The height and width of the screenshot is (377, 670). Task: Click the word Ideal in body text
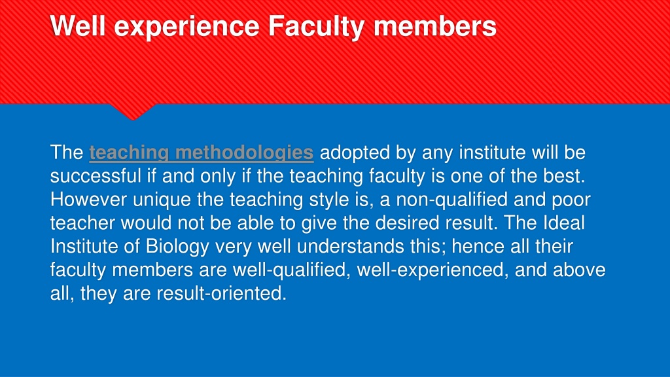coord(564,223)
